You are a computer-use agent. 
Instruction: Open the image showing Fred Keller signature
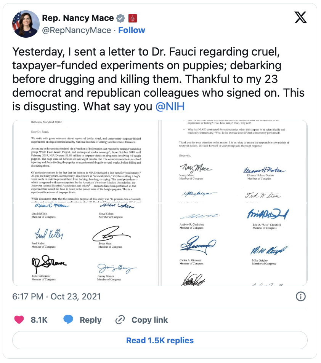85,244
